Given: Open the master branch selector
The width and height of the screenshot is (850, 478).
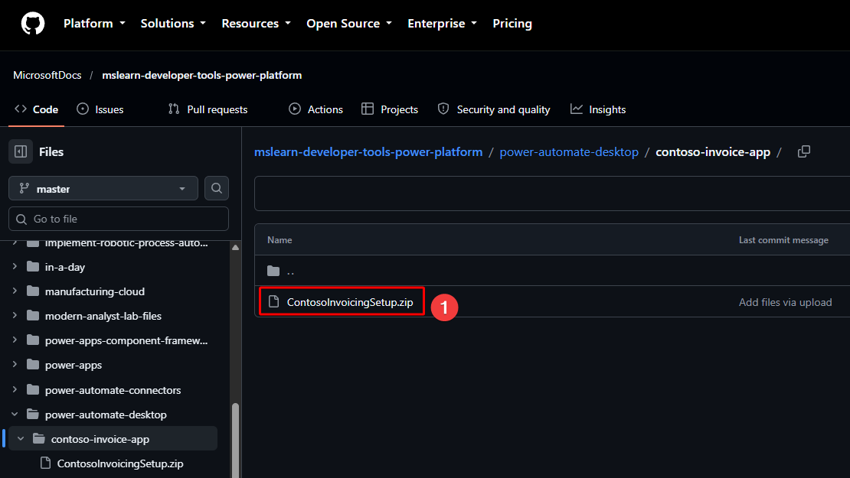Looking at the screenshot, I should pos(103,188).
